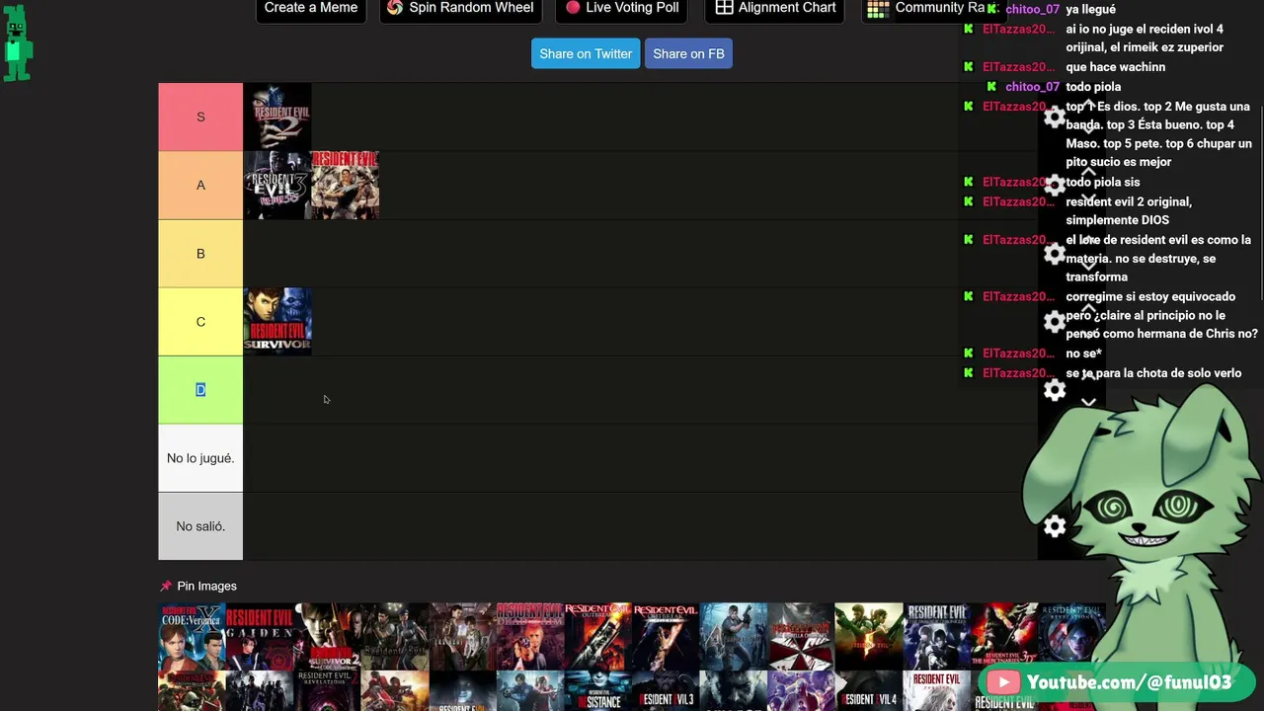
Task: Click the green D tier label
Action: point(200,389)
